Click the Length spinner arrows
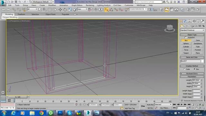The height and width of the screenshot is (116, 206). pos(201,80)
